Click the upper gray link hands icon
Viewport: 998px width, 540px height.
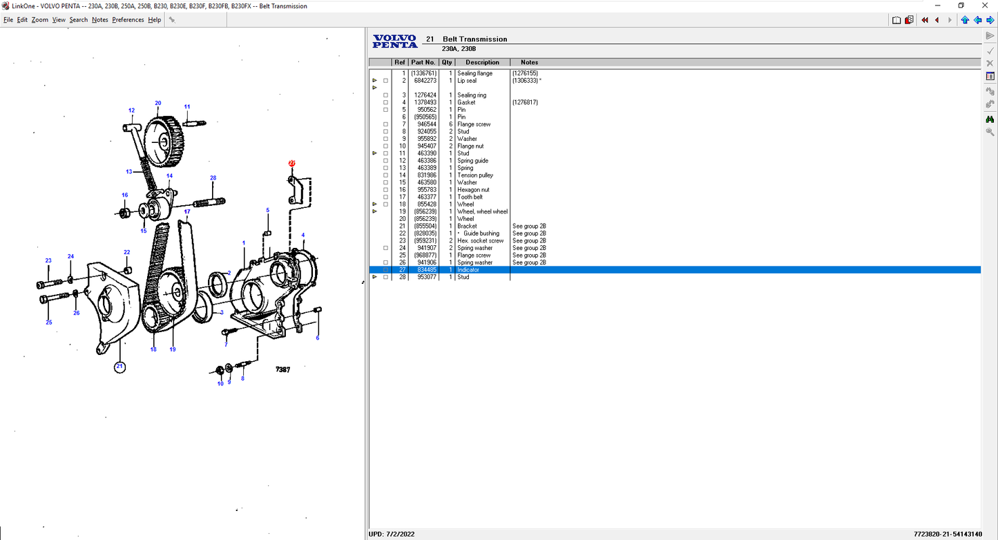click(990, 91)
